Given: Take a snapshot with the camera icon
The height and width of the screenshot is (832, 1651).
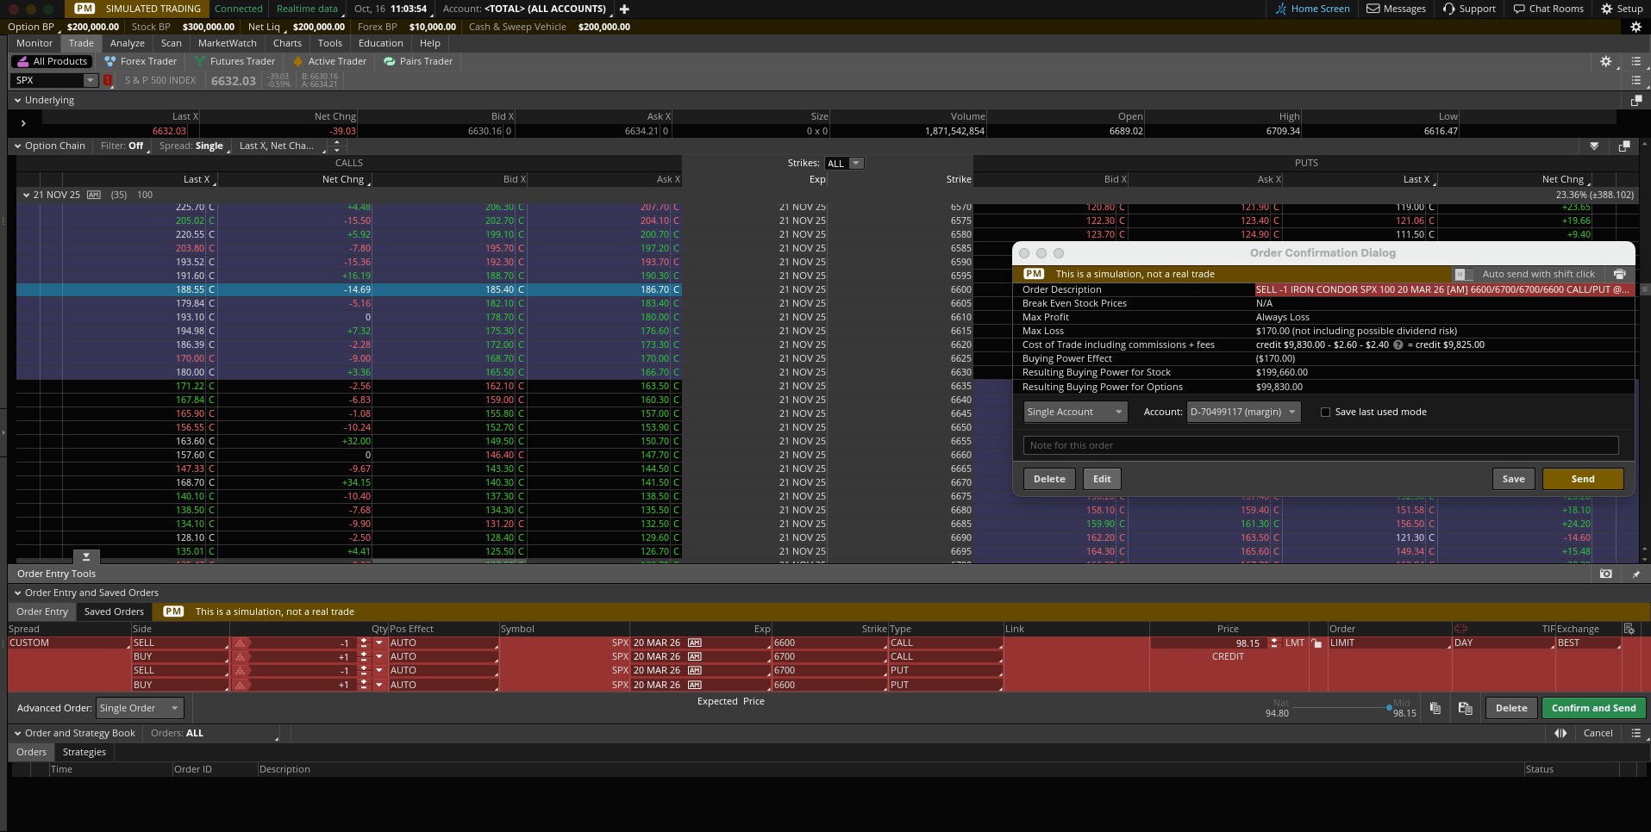Looking at the screenshot, I should tap(1604, 574).
